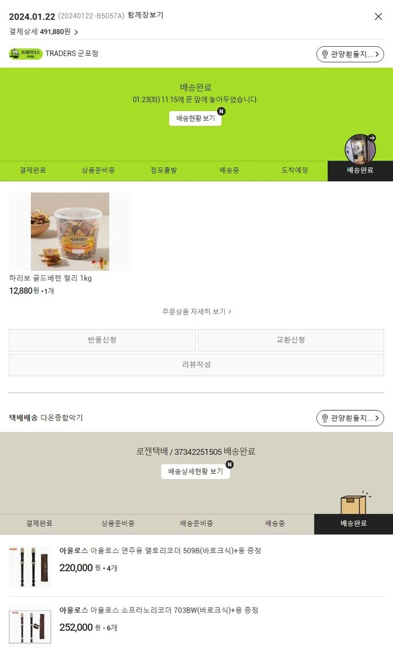Open Aulos alto recorder 509B thumbnail
Image resolution: width=393 pixels, height=655 pixels.
30,567
